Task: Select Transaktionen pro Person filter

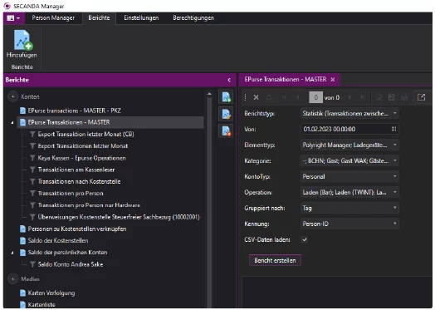Action: point(71,194)
